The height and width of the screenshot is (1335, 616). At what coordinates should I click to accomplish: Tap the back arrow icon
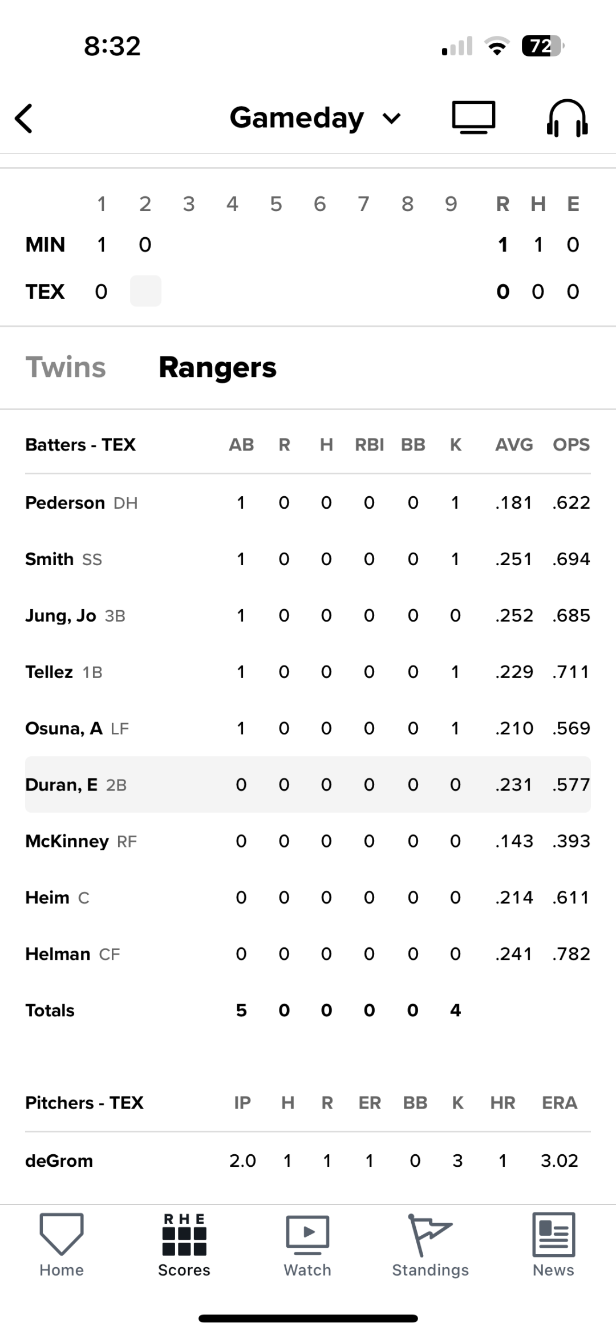(x=24, y=118)
